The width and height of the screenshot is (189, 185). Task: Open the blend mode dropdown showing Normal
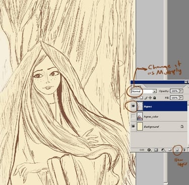tap(144, 91)
